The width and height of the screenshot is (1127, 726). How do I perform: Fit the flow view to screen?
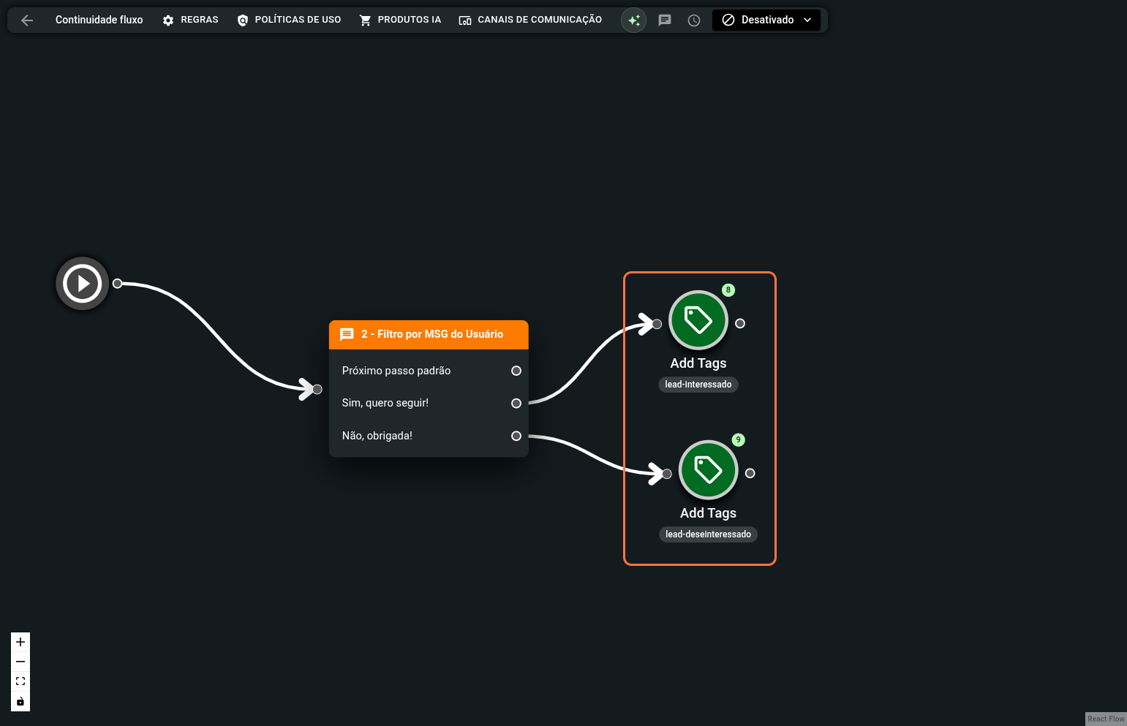point(20,681)
